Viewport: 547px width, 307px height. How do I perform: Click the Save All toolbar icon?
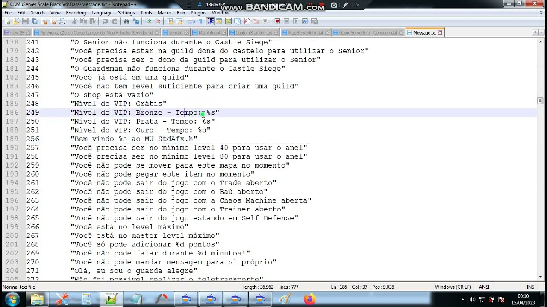pyautogui.click(x=34, y=21)
